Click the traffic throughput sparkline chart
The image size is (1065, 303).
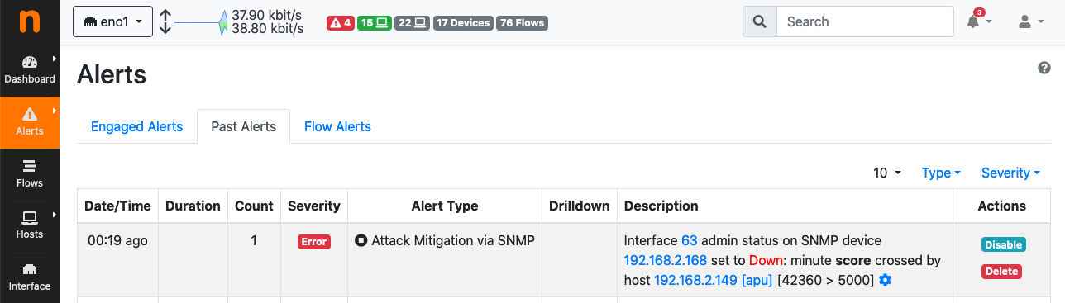(x=200, y=22)
